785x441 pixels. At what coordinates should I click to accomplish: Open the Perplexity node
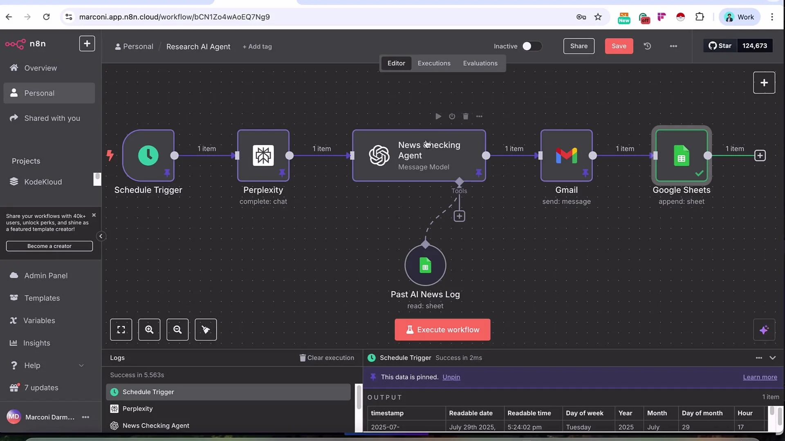(263, 156)
